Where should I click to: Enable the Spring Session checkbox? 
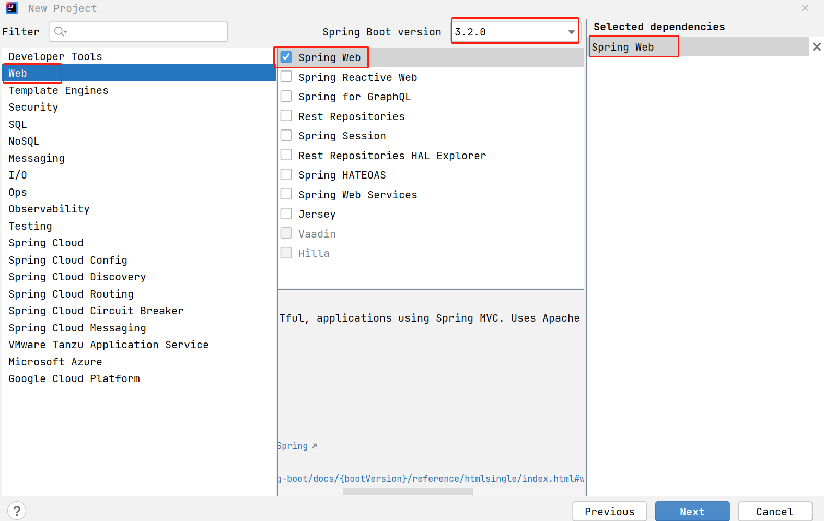pos(286,135)
